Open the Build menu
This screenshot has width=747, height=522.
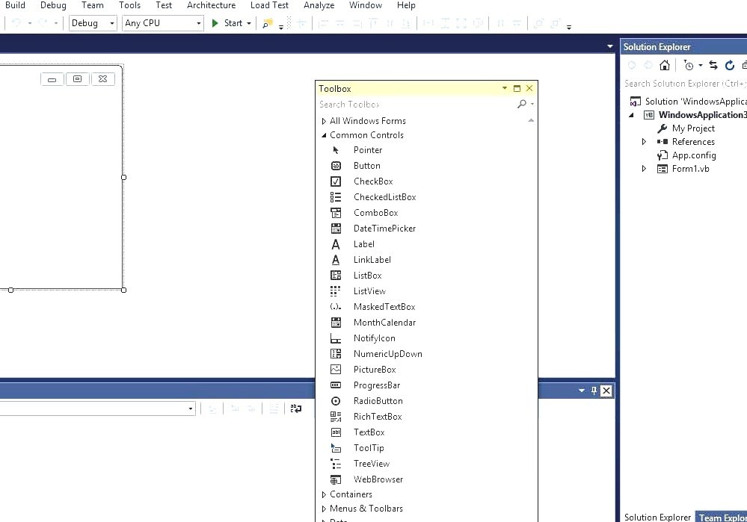coord(15,5)
